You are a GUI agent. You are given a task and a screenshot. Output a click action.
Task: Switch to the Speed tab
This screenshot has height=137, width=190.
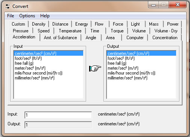(x=44, y=31)
